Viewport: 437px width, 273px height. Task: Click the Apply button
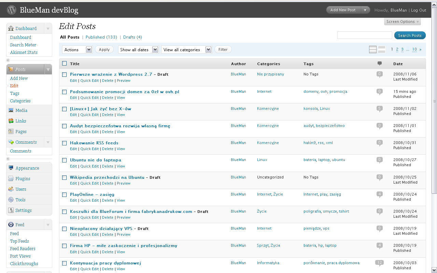pos(104,49)
